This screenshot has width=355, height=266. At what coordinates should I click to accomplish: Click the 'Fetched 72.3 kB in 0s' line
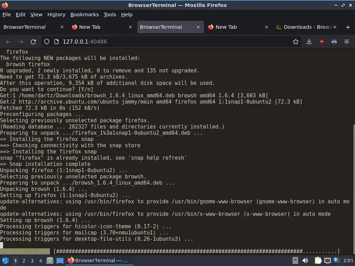pyautogui.click(x=50, y=108)
